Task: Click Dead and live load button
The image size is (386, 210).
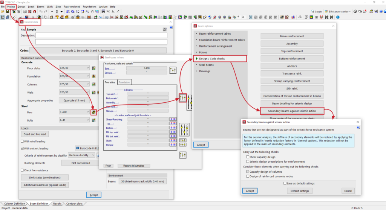Action: point(35,134)
